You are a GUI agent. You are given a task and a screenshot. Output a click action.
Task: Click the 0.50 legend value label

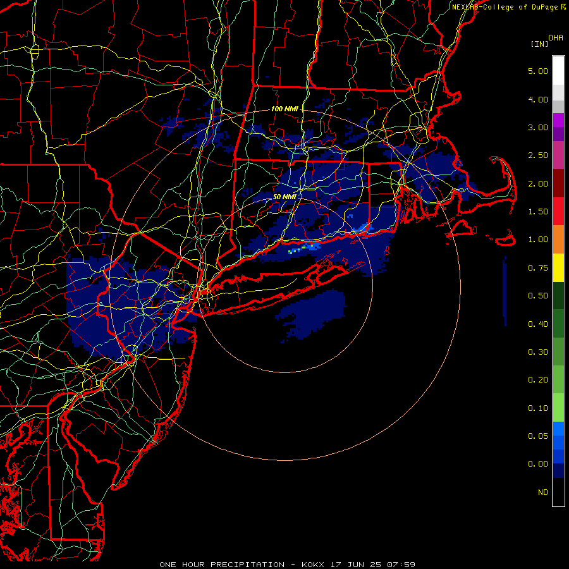(538, 296)
